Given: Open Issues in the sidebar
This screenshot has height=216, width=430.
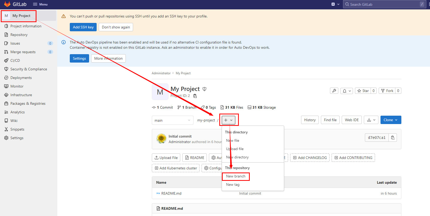Looking at the screenshot, I should [15, 43].
